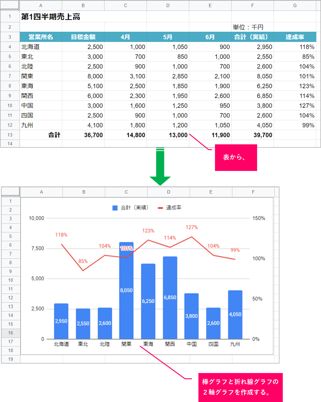Select the column G header
Viewport: 321px width, 402px height.
295,5
